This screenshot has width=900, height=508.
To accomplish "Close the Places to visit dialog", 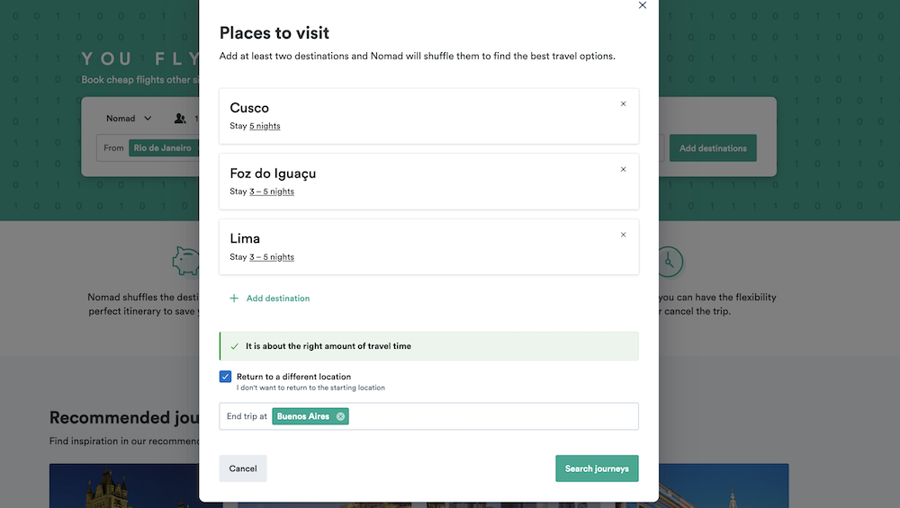I will pyautogui.click(x=643, y=5).
